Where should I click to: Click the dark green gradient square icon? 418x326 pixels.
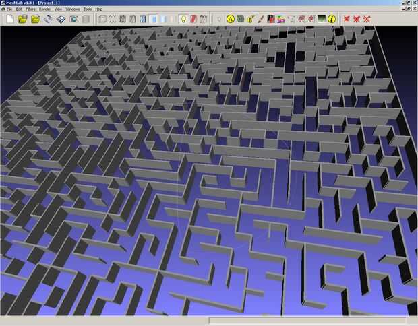[322, 19]
